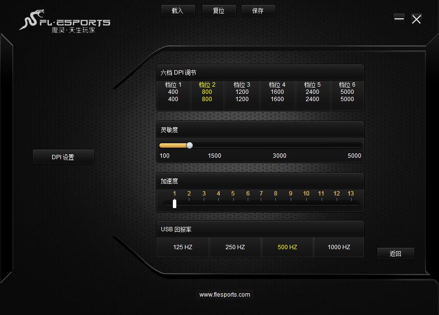Click the 3000 mark on sensitivity scale
Image resolution: width=439 pixels, height=315 pixels.
point(280,156)
